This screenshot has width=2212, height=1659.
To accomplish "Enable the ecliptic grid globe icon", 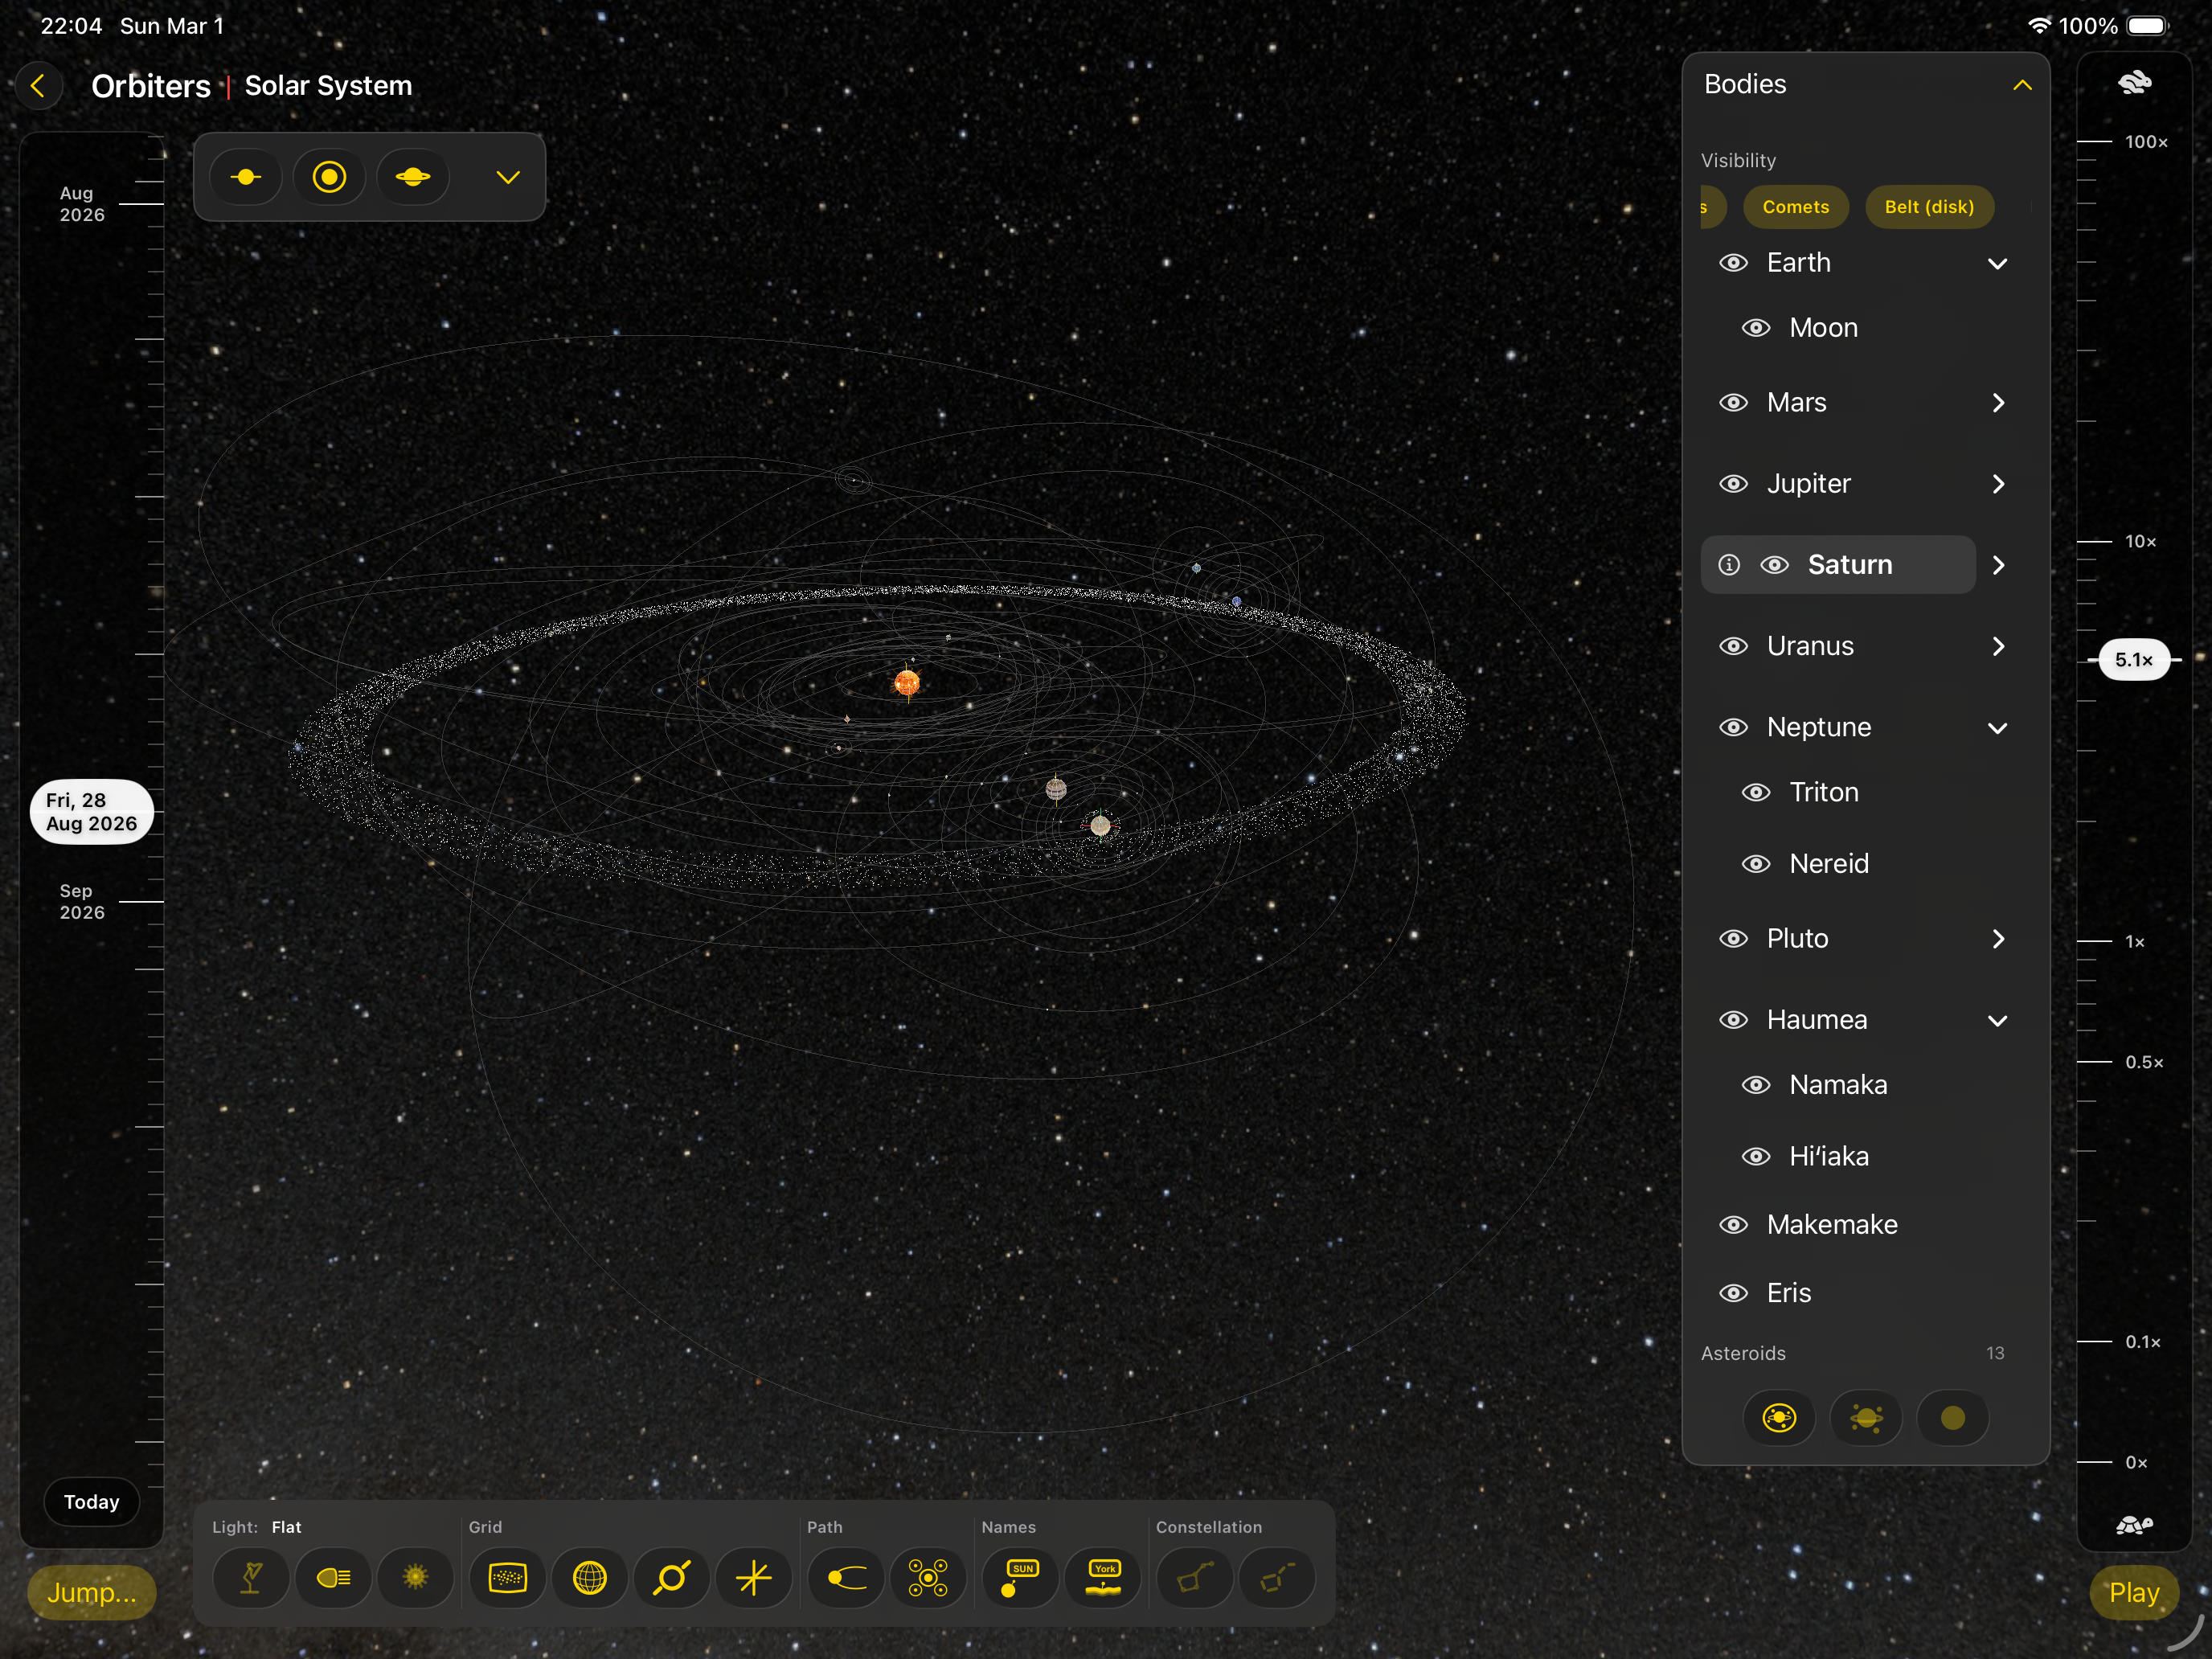I will (591, 1578).
